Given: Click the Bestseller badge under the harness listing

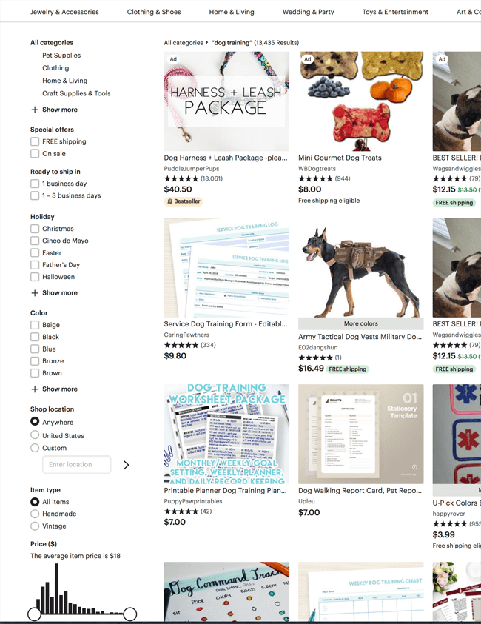Looking at the screenshot, I should point(184,201).
